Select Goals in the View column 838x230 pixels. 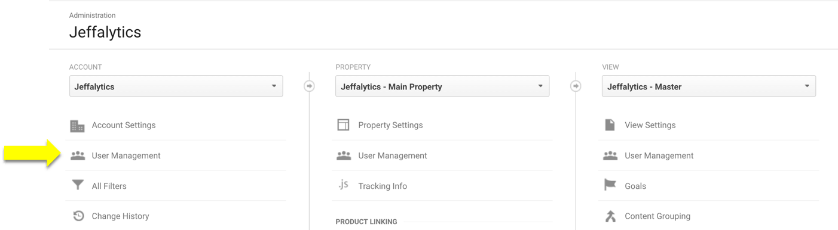(x=635, y=186)
